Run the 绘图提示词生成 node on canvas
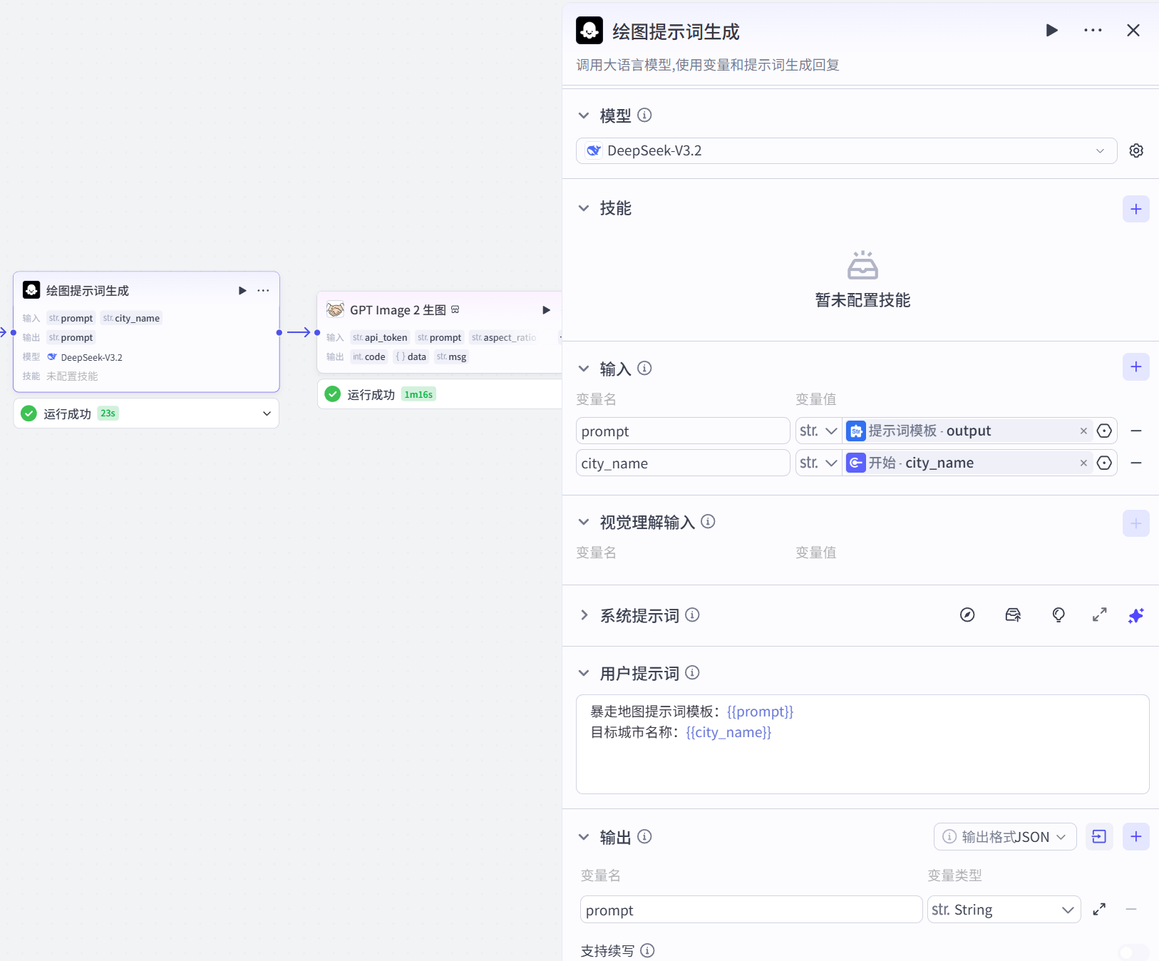Image resolution: width=1159 pixels, height=961 pixels. pyautogui.click(x=242, y=291)
